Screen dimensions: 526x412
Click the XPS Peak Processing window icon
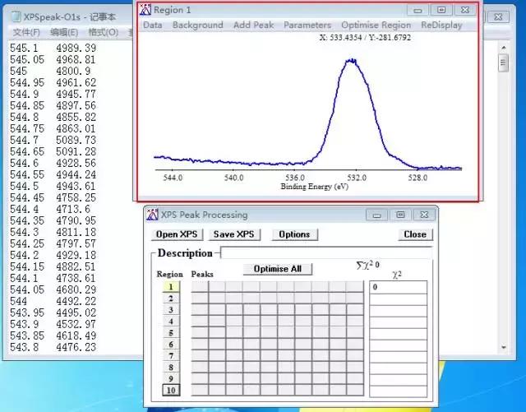[x=152, y=215]
